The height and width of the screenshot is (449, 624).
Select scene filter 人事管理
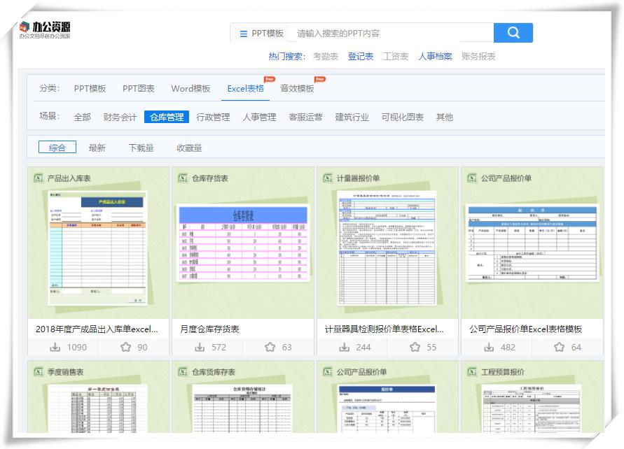pos(259,117)
